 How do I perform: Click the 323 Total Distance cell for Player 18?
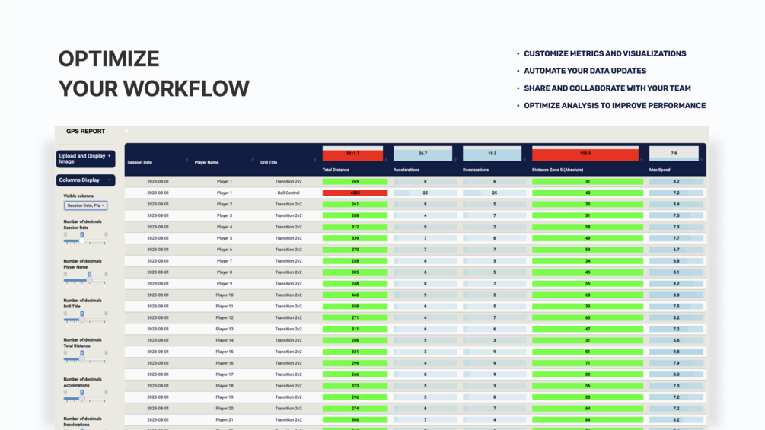coord(355,386)
